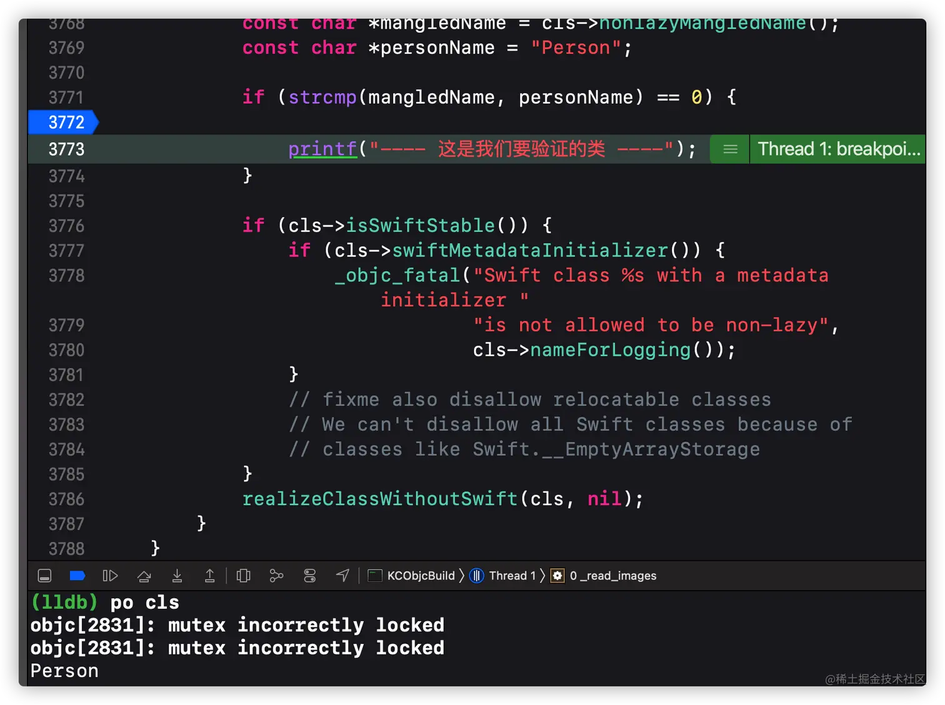Step out of the current function
The height and width of the screenshot is (705, 945).
[x=210, y=576]
